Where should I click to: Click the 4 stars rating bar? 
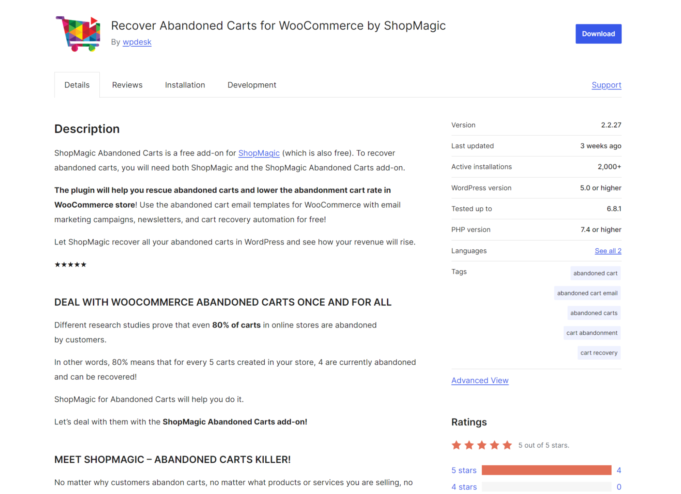(x=546, y=487)
